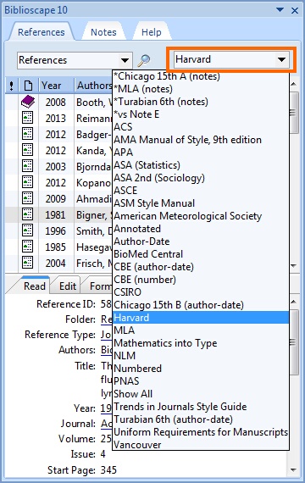
Task: Click the detail pane scroll-down arrow
Action: coord(294,470)
